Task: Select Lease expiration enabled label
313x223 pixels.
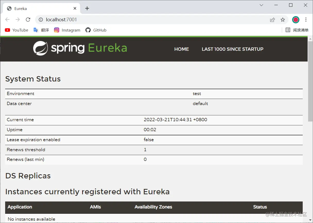Action: point(33,140)
